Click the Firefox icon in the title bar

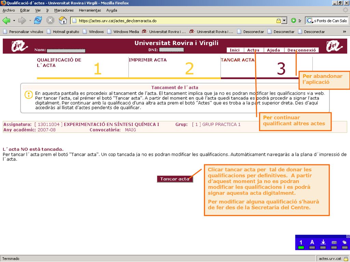tap(3, 3)
